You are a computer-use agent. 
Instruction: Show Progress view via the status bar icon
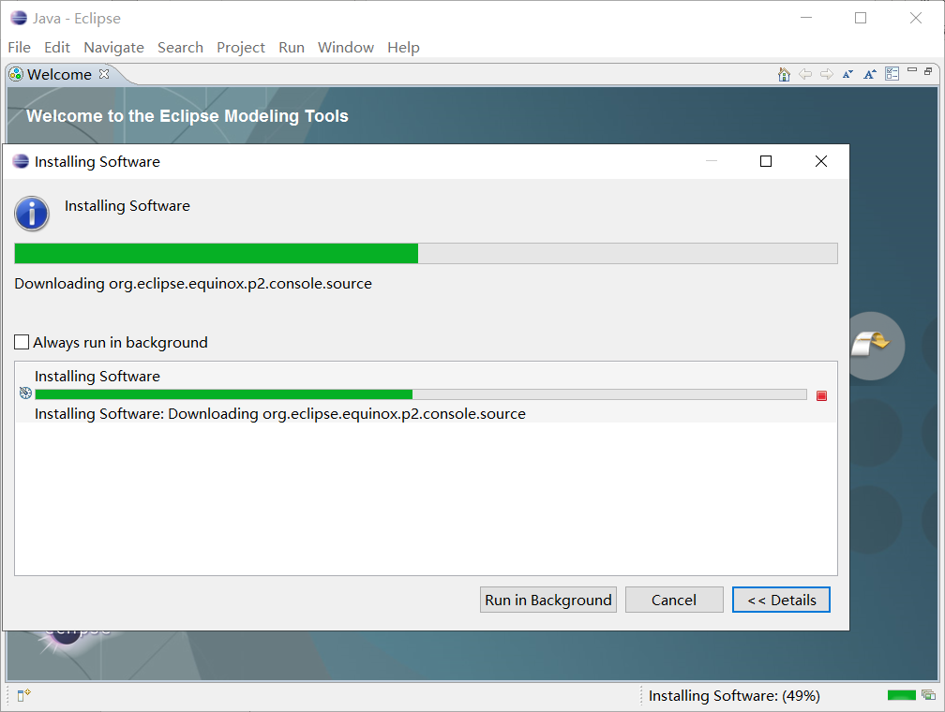click(929, 695)
